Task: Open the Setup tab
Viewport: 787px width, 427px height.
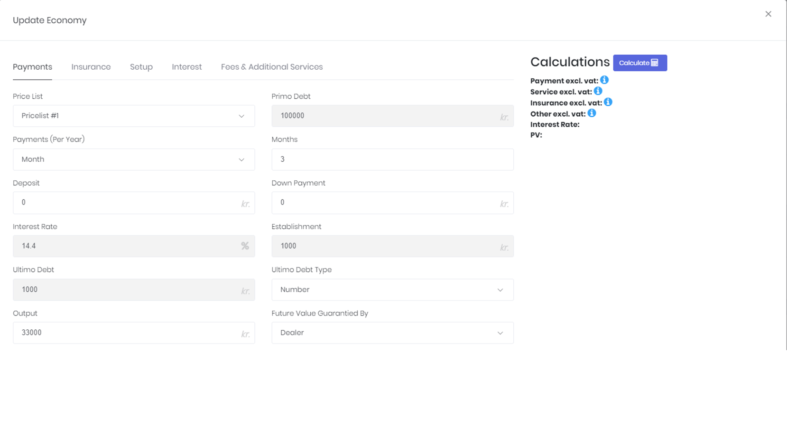Action: click(x=141, y=67)
